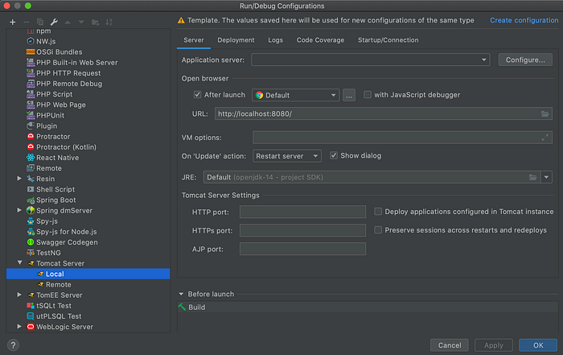The width and height of the screenshot is (563, 355).
Task: Uncheck the After launch checkbox
Action: tap(197, 94)
